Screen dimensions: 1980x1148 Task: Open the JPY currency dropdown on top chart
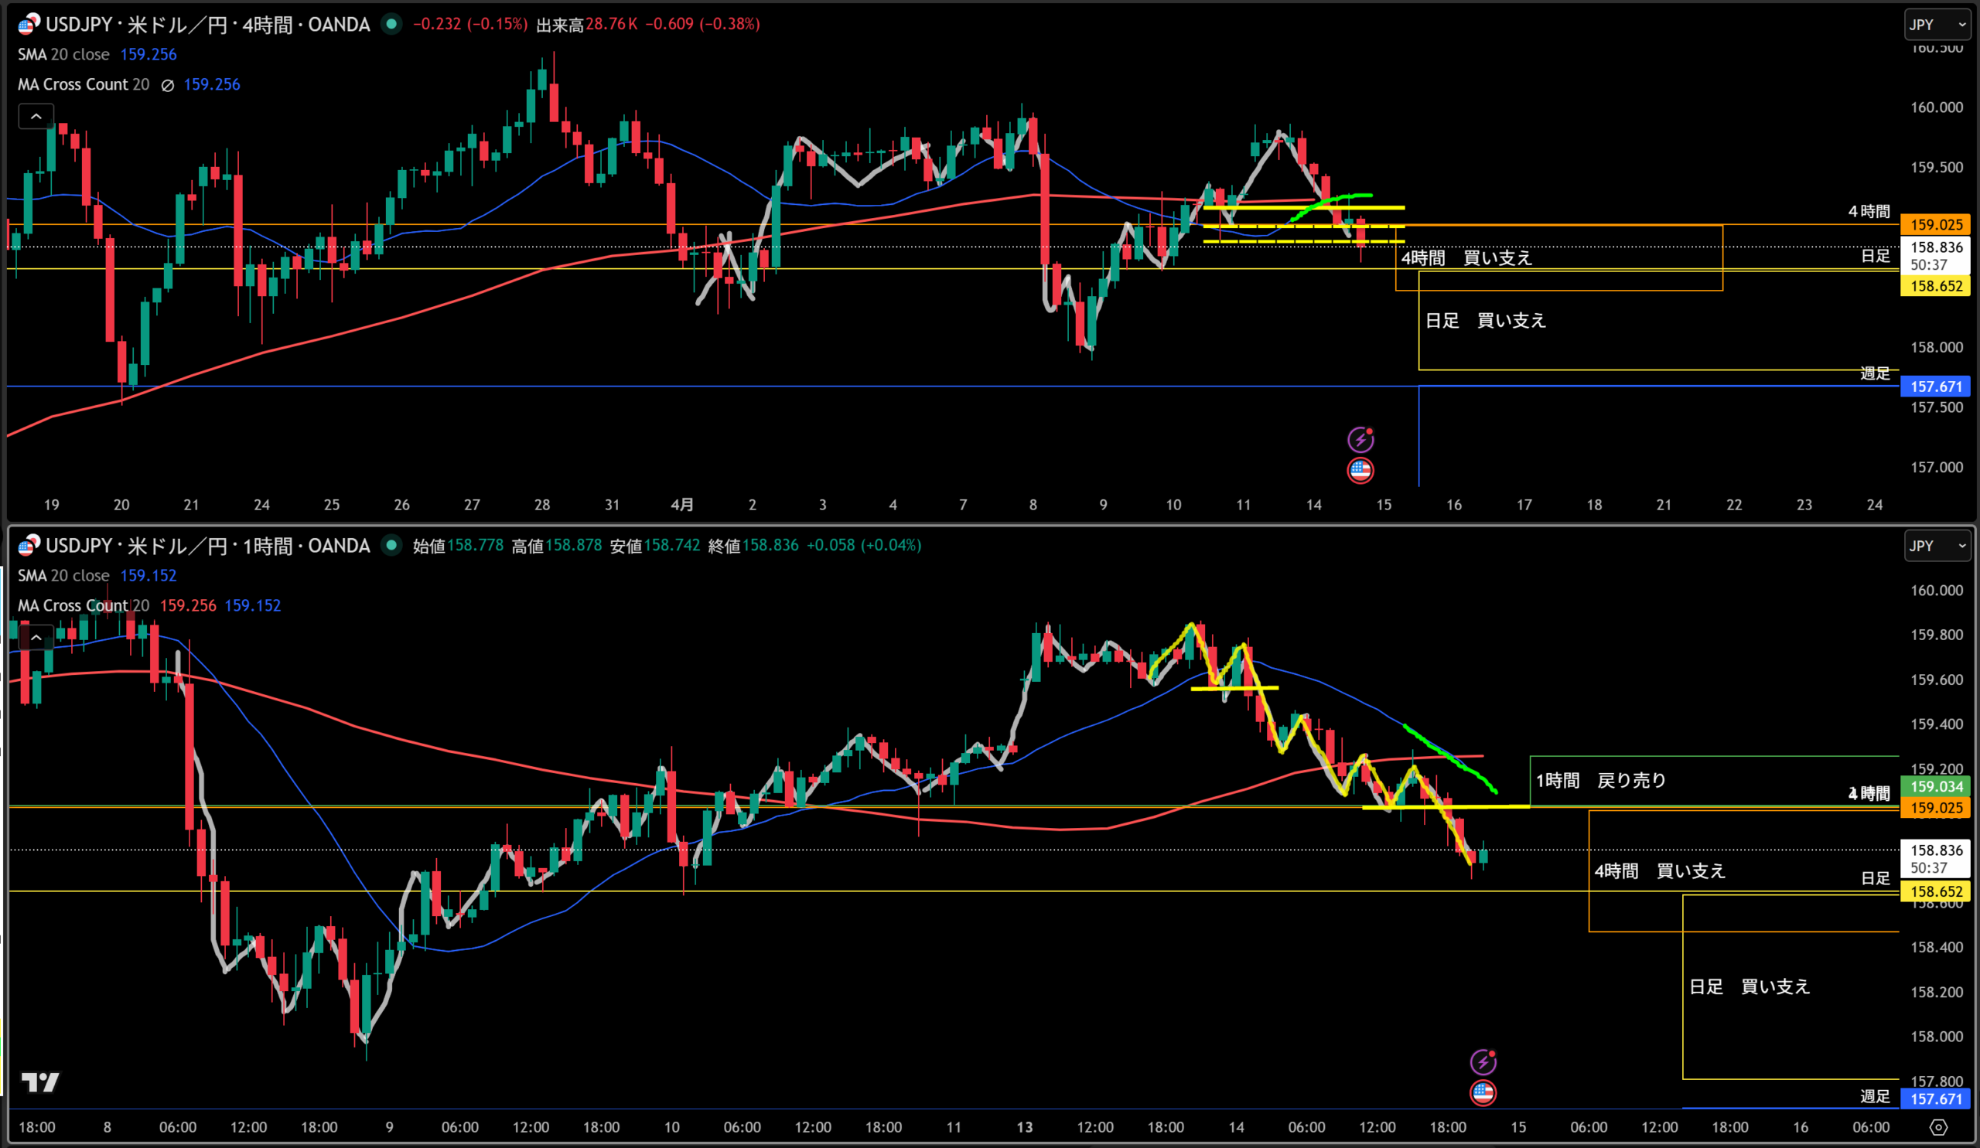point(1937,24)
